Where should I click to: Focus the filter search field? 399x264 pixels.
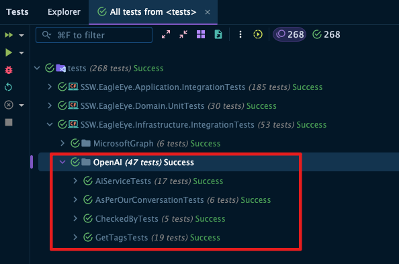tap(94, 35)
